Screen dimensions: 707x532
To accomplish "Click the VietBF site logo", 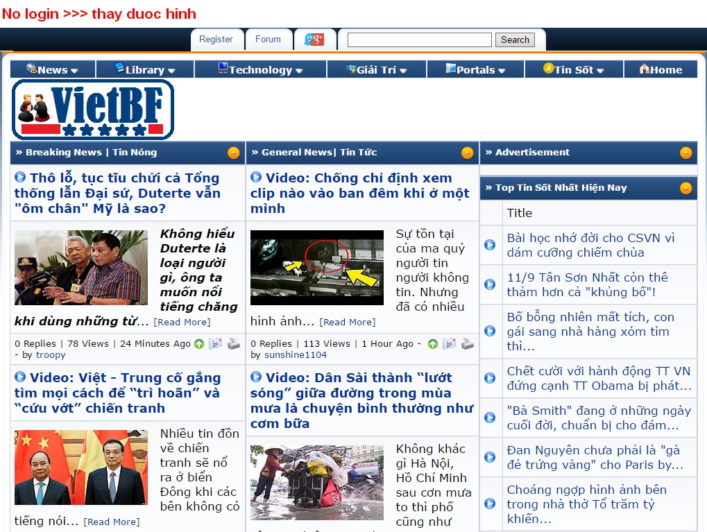I will click(93, 110).
